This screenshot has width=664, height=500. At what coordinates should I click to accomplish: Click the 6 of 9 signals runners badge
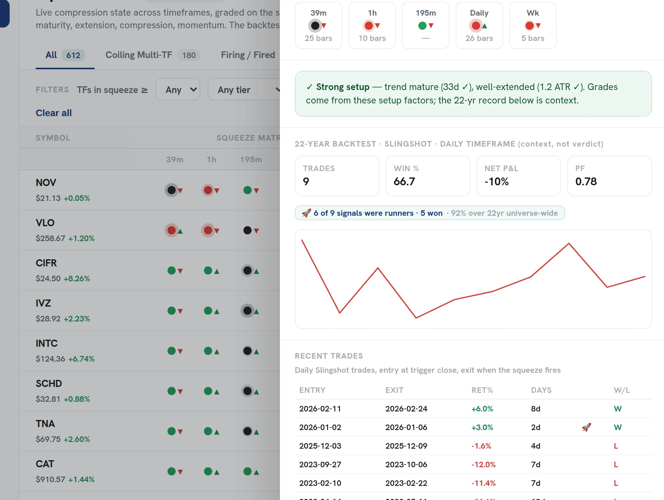point(430,213)
